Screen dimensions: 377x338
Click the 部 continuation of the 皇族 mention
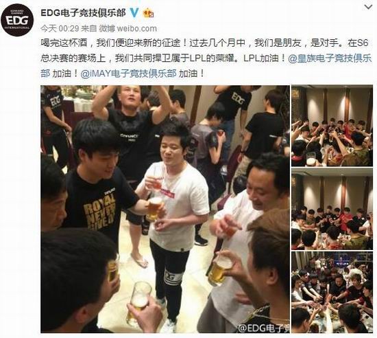[45, 74]
